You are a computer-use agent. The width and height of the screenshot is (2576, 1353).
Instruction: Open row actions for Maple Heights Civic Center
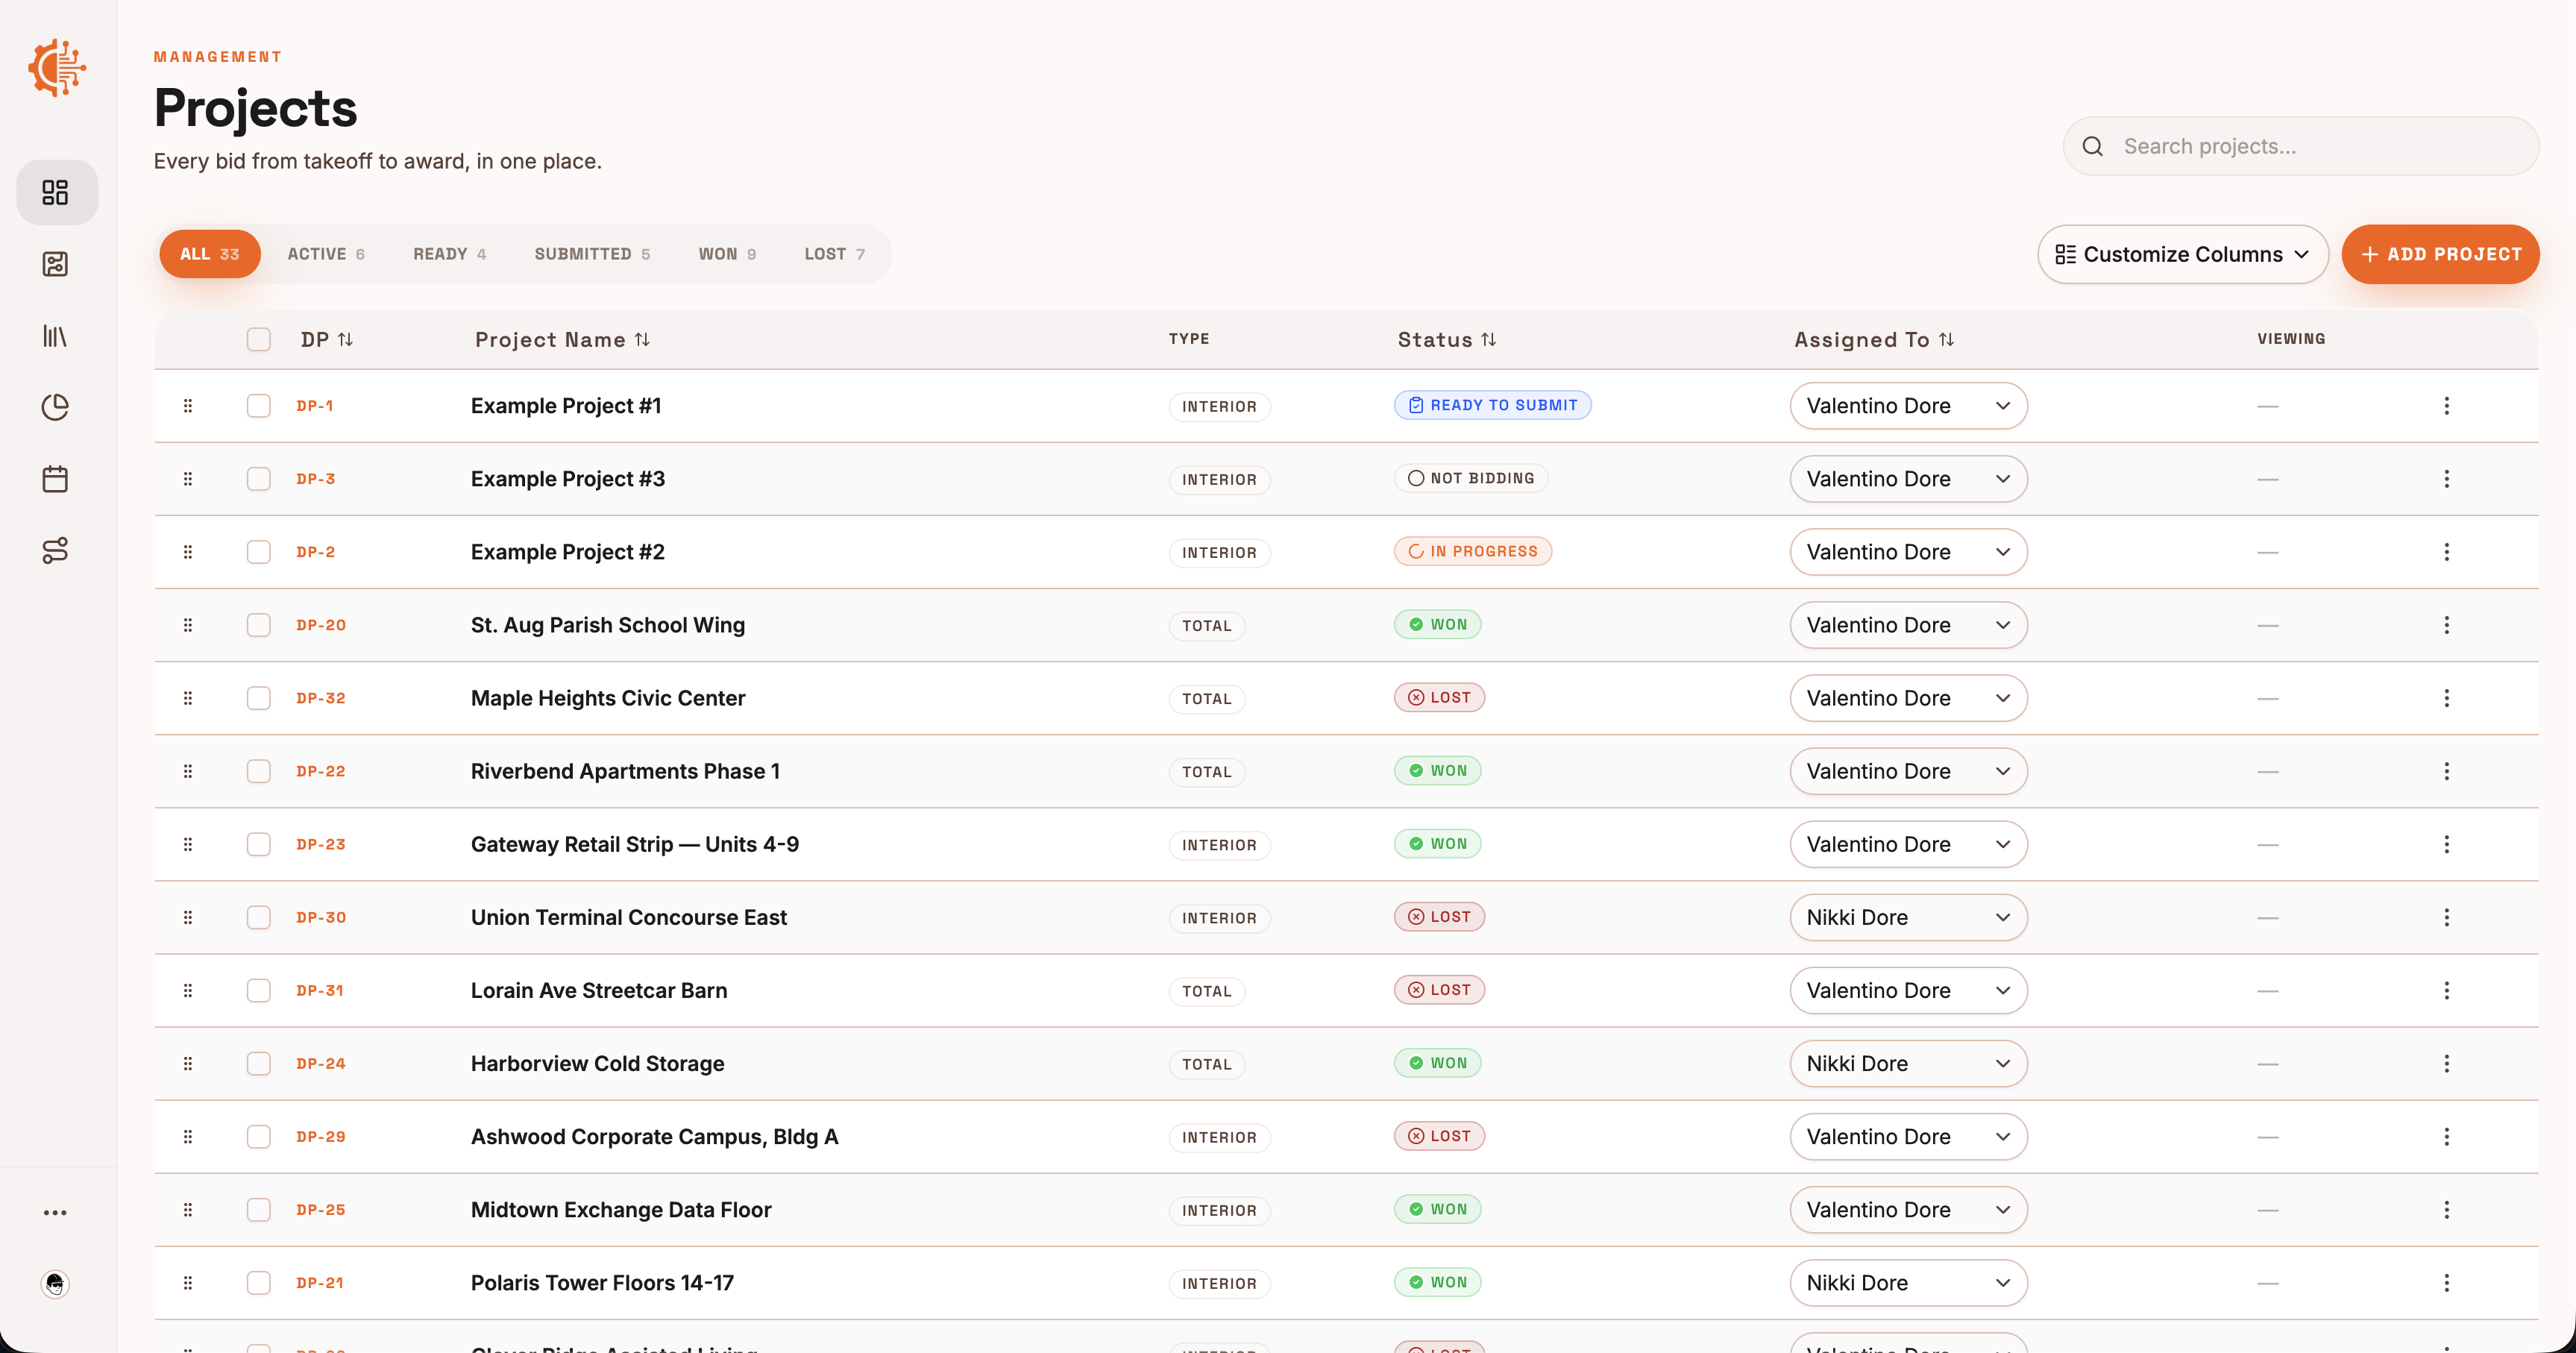pyautogui.click(x=2447, y=698)
